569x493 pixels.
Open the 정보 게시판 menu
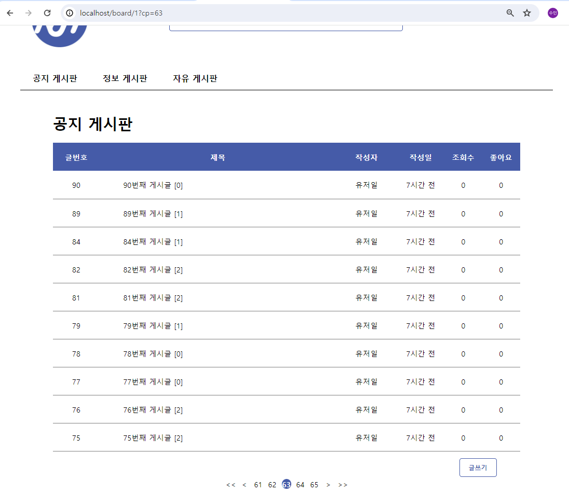pos(125,78)
